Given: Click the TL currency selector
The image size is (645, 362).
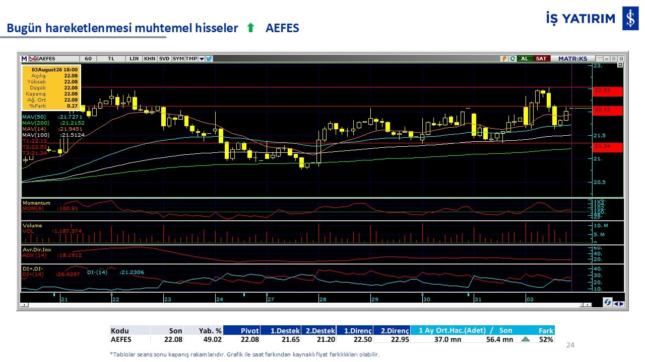Looking at the screenshot, I should [x=111, y=58].
